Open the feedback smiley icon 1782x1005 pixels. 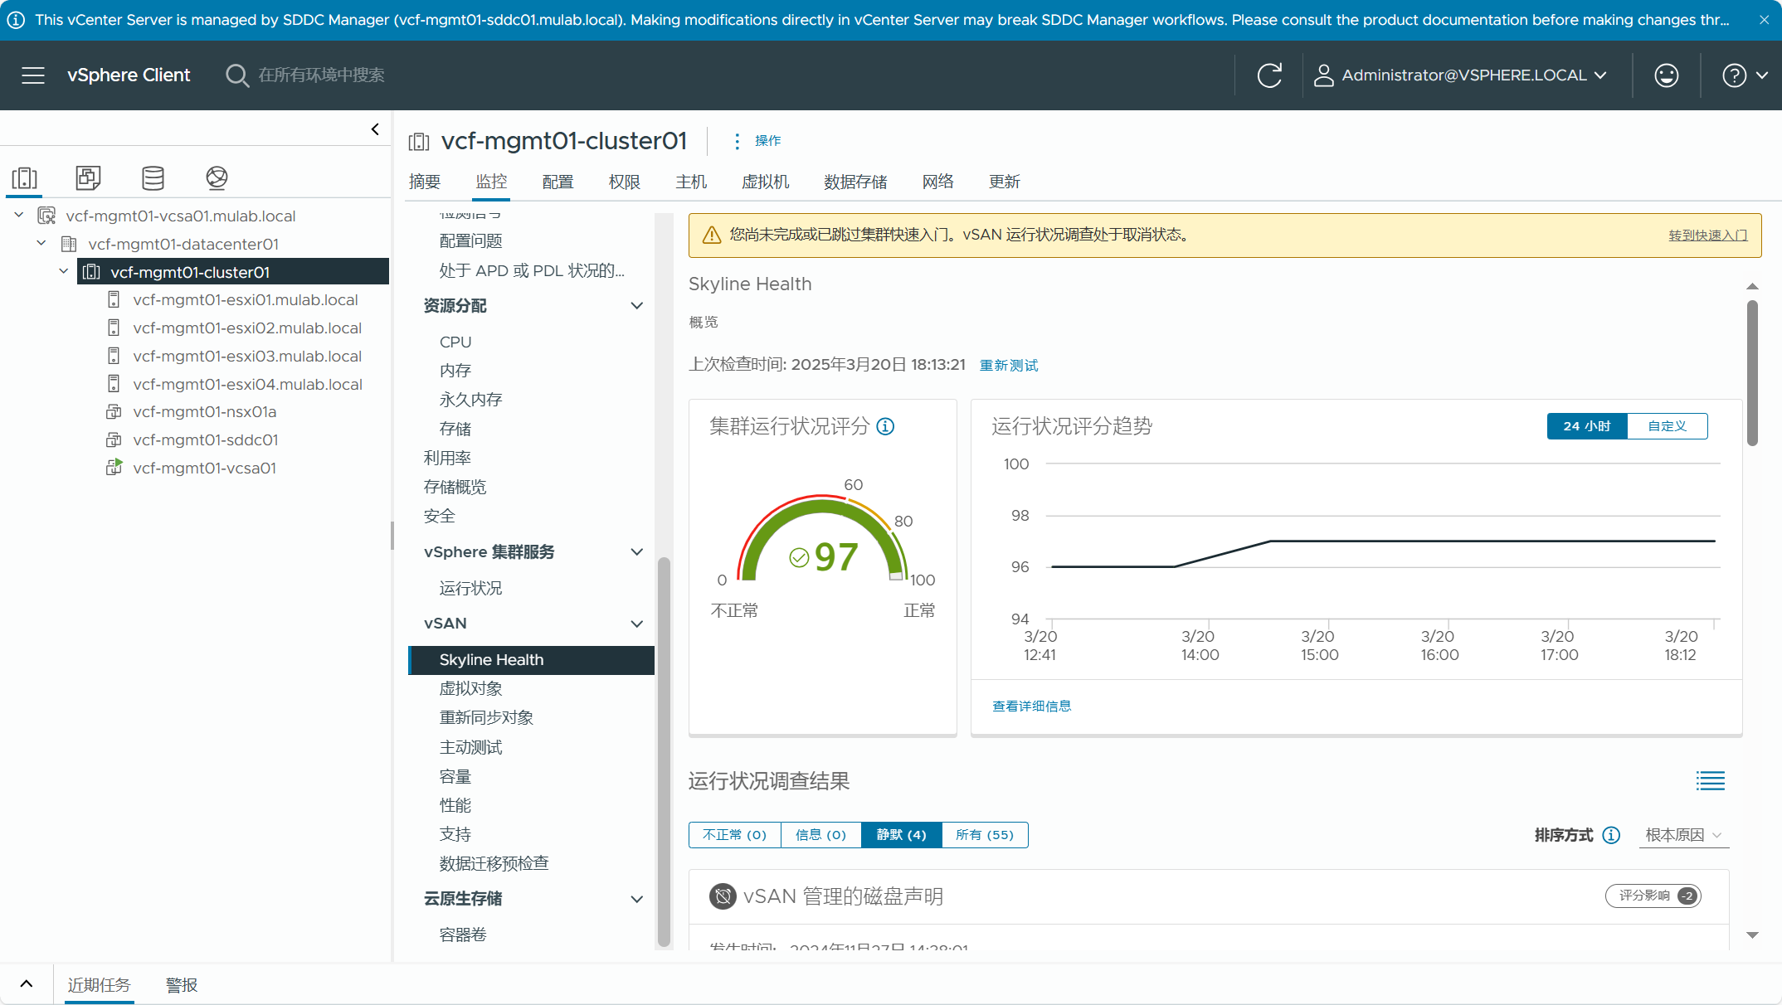coord(1666,75)
